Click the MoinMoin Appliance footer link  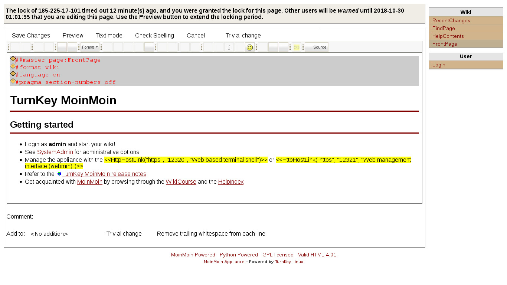tap(224, 262)
